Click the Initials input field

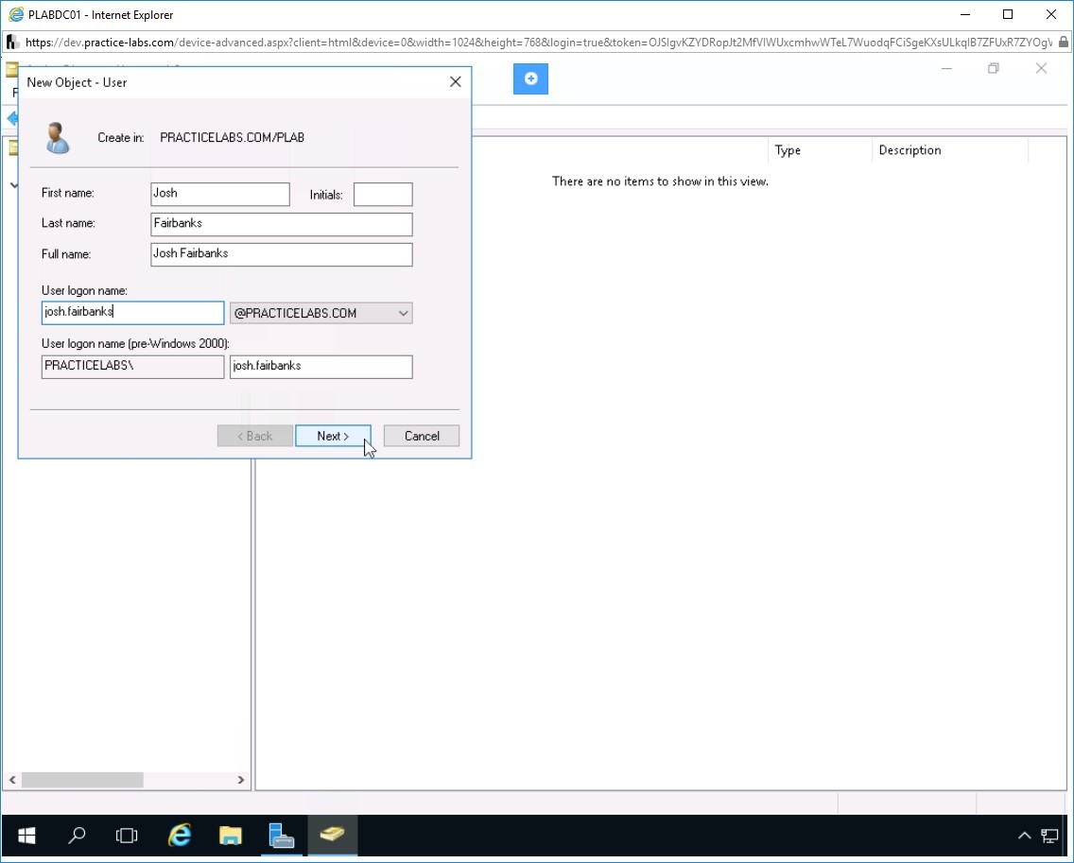click(x=383, y=194)
